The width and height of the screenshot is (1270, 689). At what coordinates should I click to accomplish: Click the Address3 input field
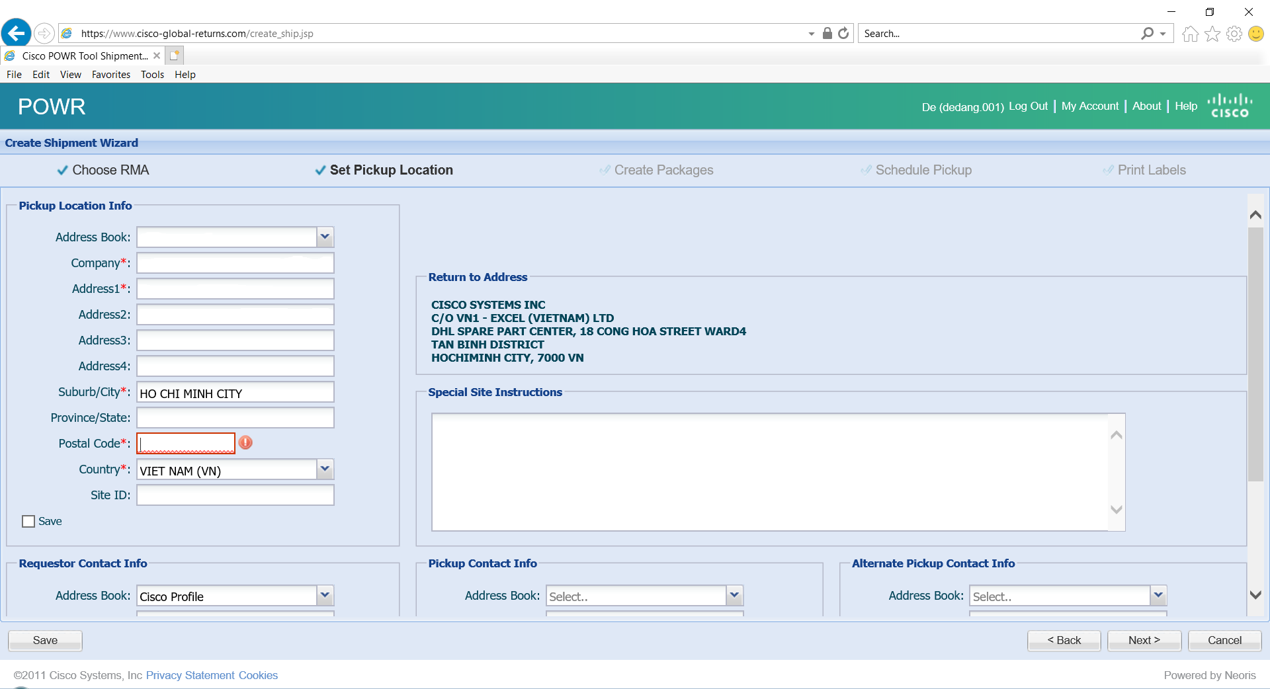coord(235,340)
